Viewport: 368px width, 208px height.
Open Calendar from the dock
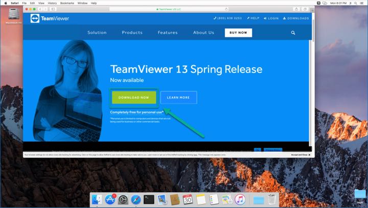click(188, 199)
